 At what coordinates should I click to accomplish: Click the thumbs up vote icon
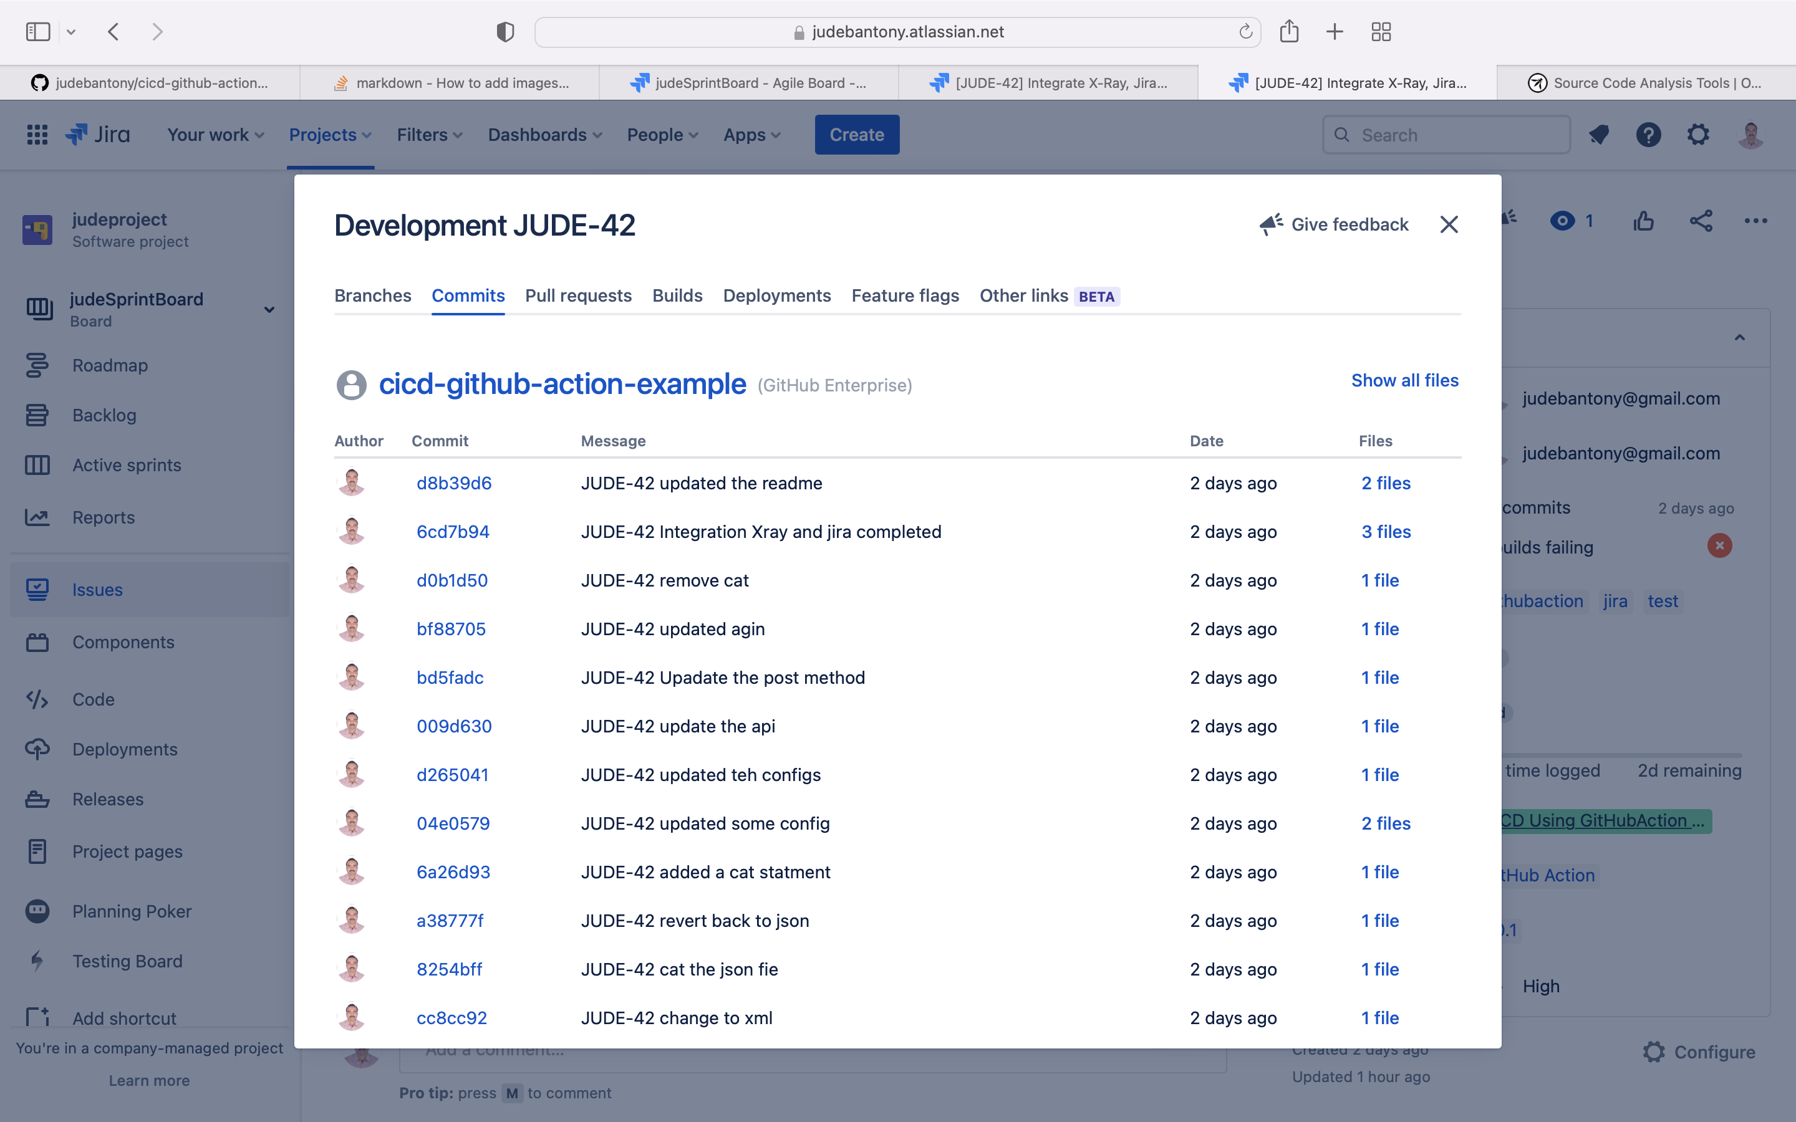(1644, 221)
